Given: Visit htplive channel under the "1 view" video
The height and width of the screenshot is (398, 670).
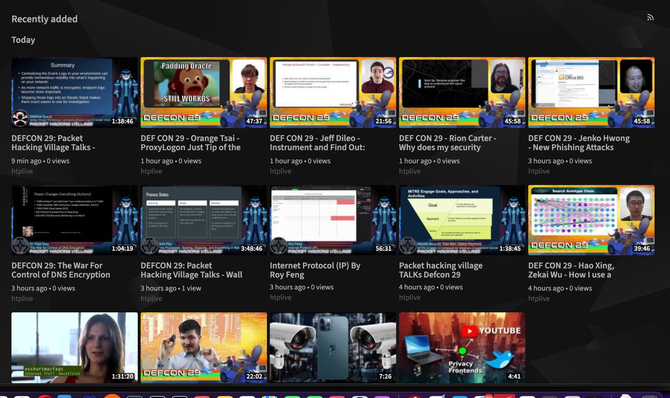Looking at the screenshot, I should point(151,298).
